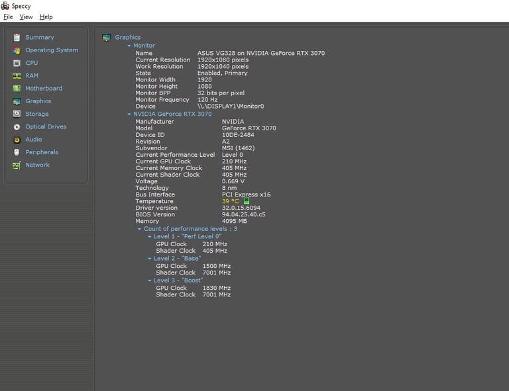Click the CPU chip icon
Image resolution: width=509 pixels, height=391 pixels.
point(17,63)
